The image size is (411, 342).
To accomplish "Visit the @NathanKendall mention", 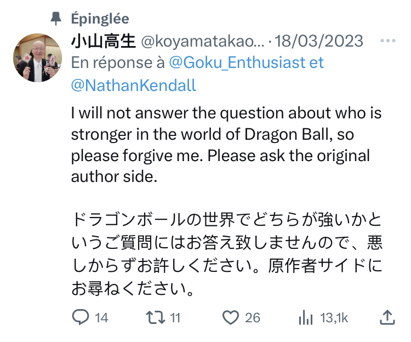I will (x=134, y=86).
